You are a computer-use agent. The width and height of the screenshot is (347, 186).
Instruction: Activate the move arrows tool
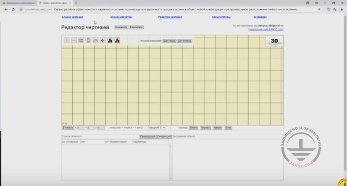(103, 40)
